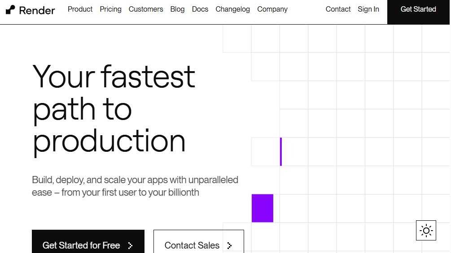Click the large purple grid square
This screenshot has height=253, width=451.
(x=263, y=208)
